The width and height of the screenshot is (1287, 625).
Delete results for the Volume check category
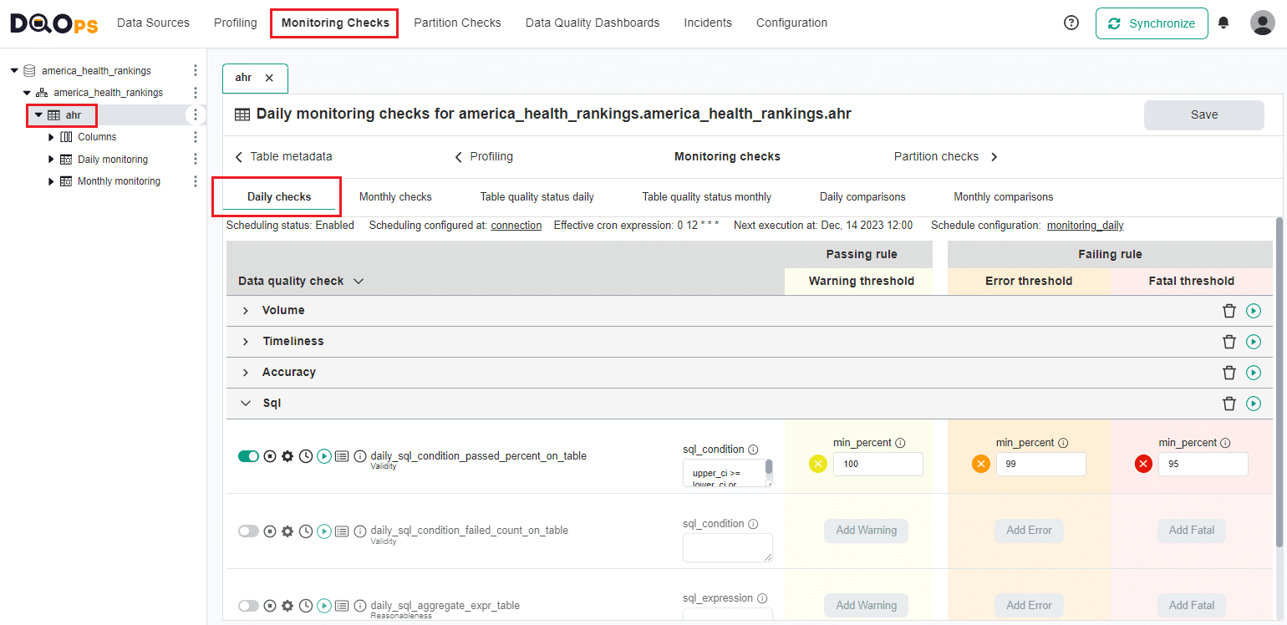(1228, 310)
